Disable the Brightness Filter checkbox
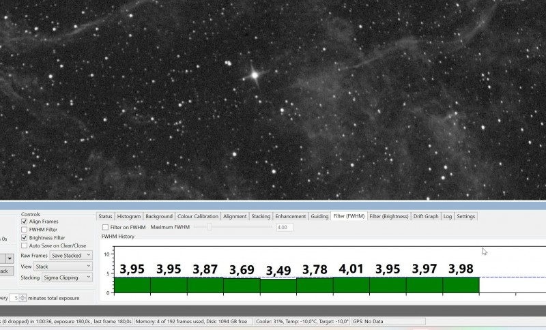546x330 pixels. 24,238
